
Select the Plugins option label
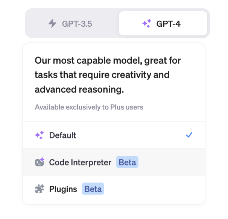click(x=63, y=189)
